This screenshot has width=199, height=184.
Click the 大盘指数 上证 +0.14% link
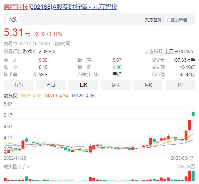[x=169, y=52]
